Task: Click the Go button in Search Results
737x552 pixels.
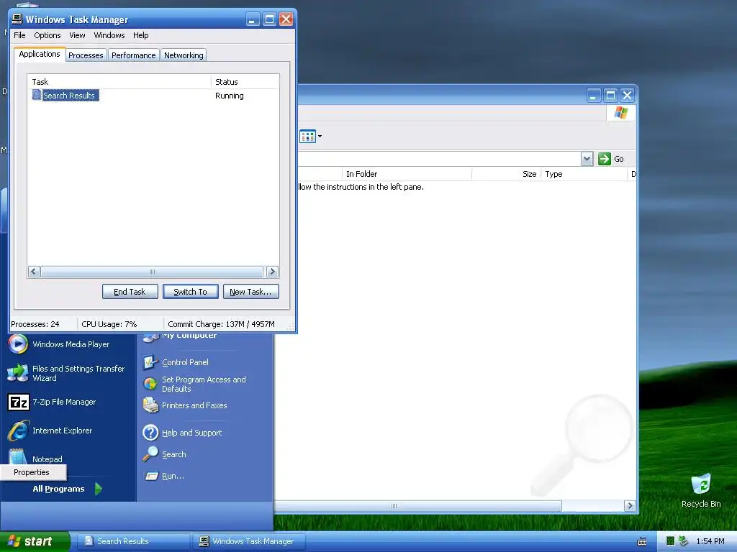Action: (x=610, y=159)
